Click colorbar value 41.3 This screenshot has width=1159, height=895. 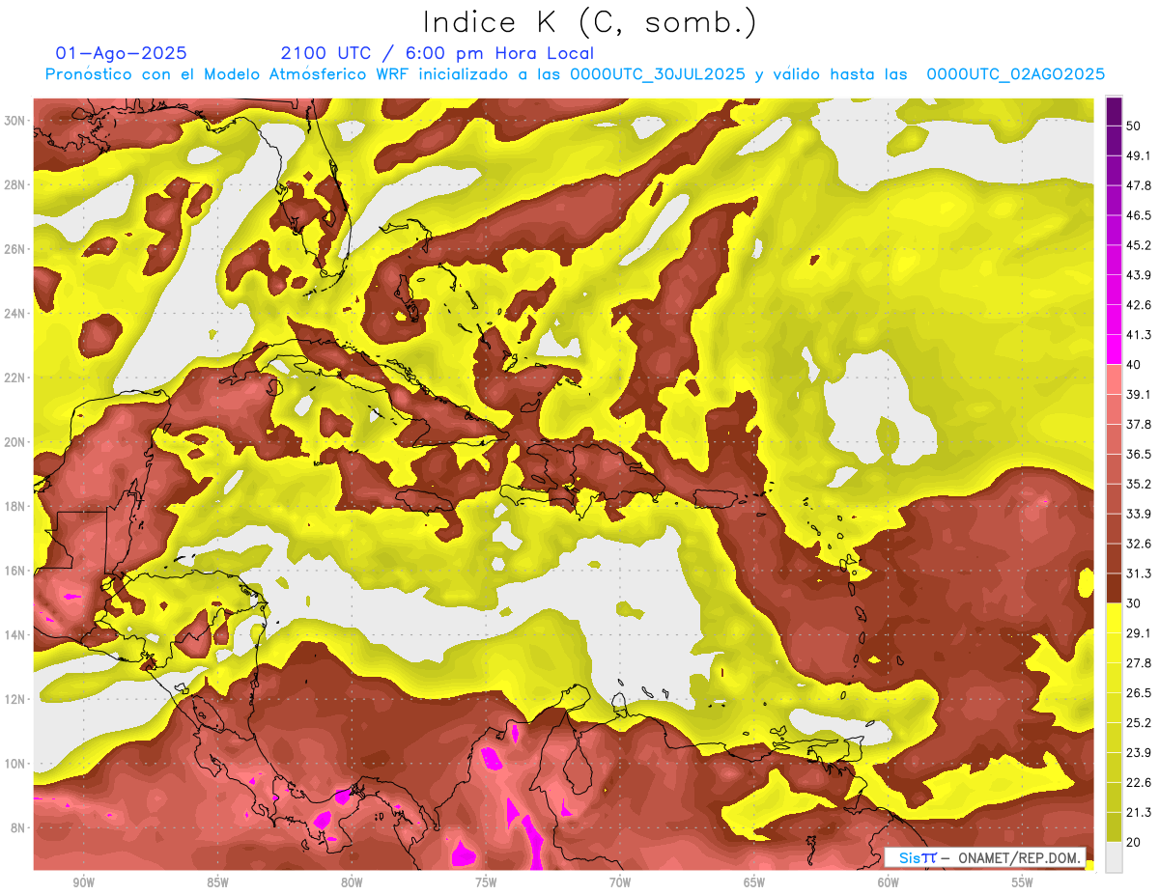click(x=1139, y=335)
